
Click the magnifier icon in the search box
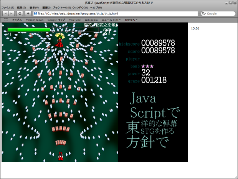(x=203, y=13)
